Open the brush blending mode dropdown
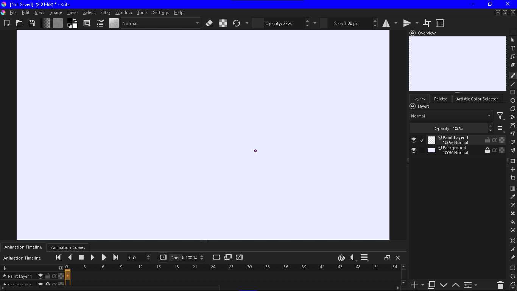This screenshot has height=291, width=517. coord(160,23)
